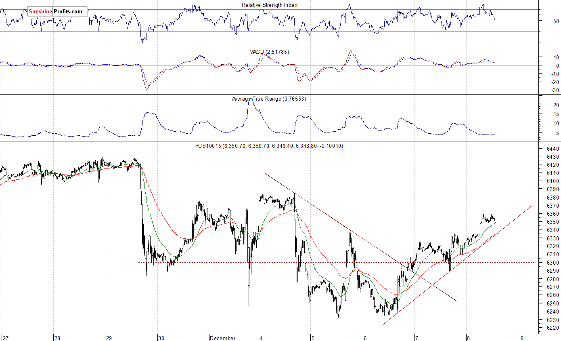The height and width of the screenshot is (341, 561).
Task: Select the 6370 price axis label
Action: (x=553, y=206)
